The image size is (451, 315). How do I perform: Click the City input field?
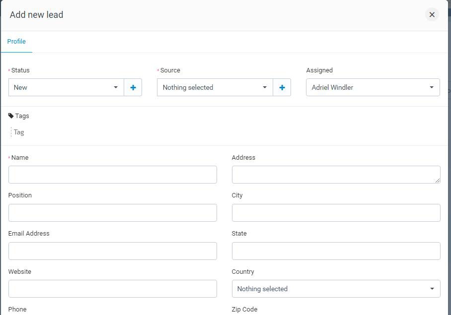pos(336,213)
